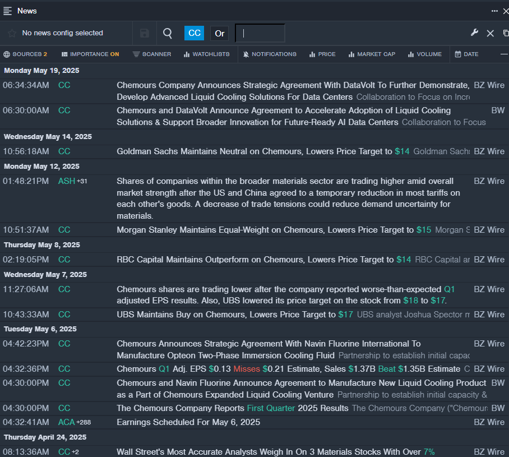Open the materials sector trading higher story
509x457 pixels.
click(288, 199)
